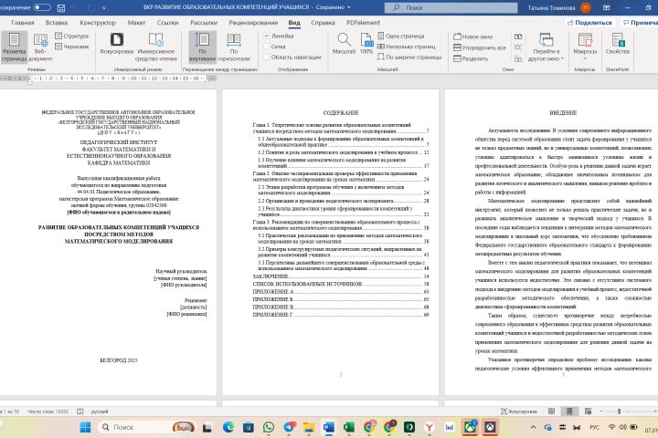Open the Конструктор tab

pos(98,23)
